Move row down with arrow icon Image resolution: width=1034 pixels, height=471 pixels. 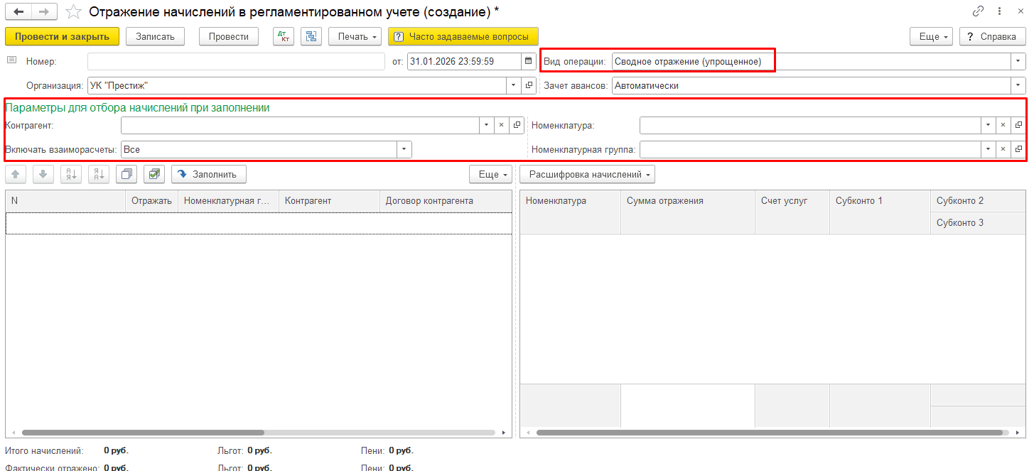click(x=43, y=174)
